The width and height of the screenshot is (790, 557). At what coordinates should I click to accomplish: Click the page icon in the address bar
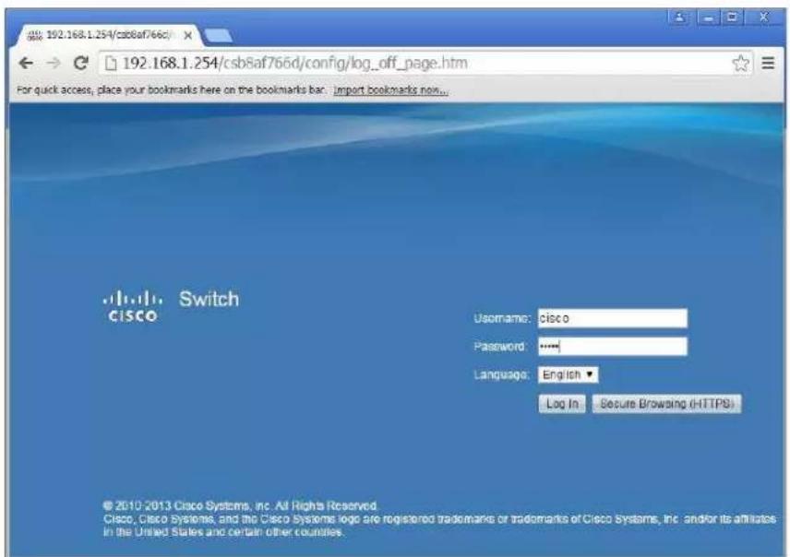(111, 64)
